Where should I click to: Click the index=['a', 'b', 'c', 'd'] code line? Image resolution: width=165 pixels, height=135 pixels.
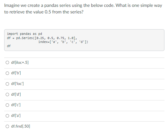coord(63,42)
